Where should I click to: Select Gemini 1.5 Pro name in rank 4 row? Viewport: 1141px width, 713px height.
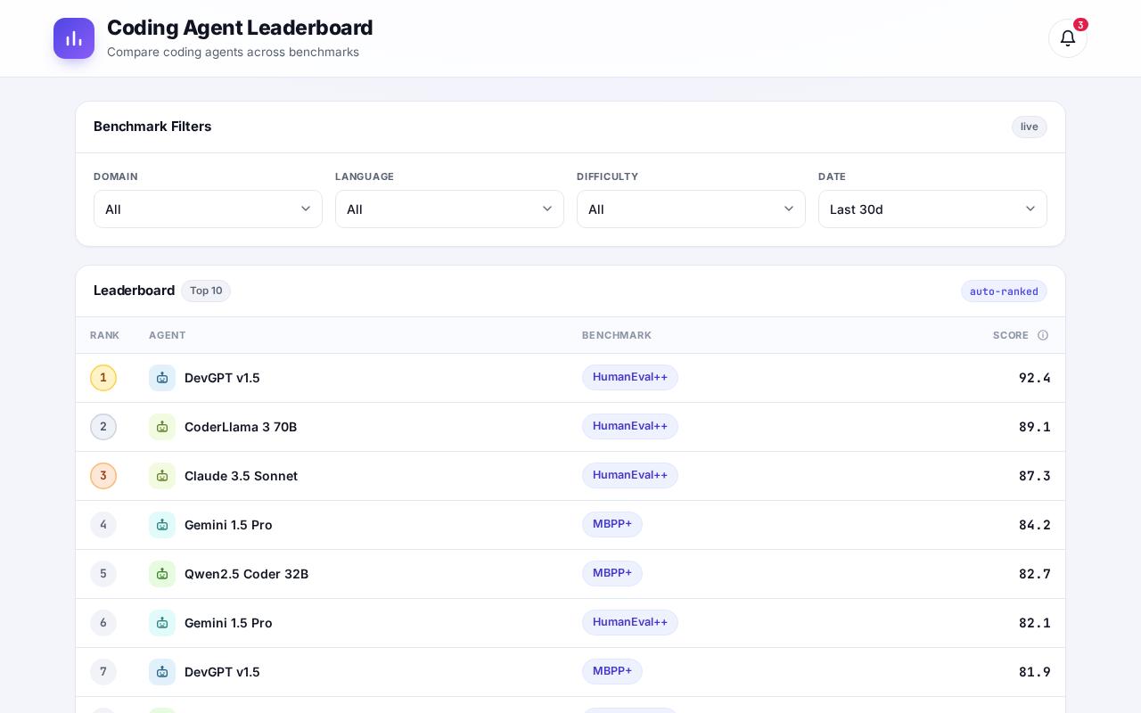tap(228, 525)
